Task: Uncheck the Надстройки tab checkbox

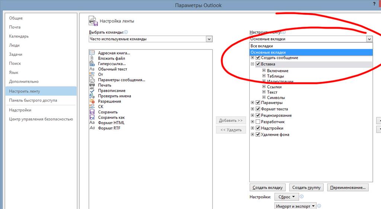Action: coord(258,128)
